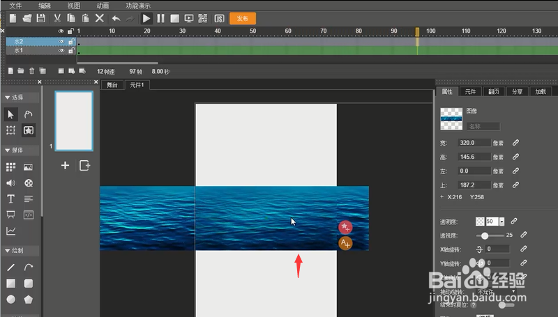Pick the line drawing tool
This screenshot has width=558, height=317.
[10, 268]
